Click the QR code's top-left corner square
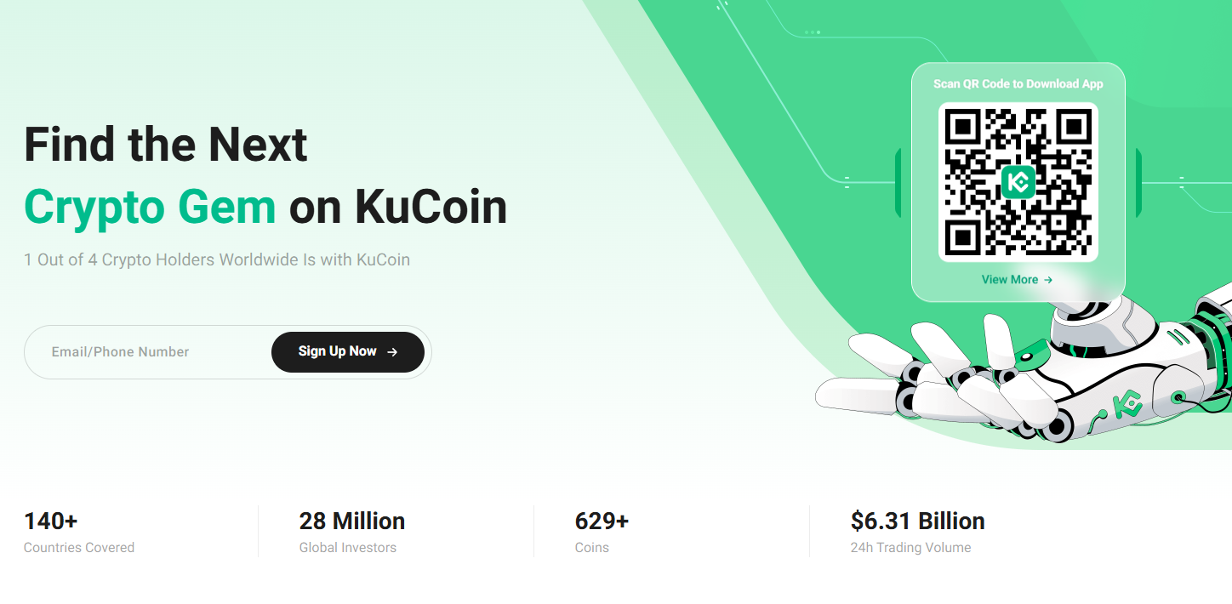The width and height of the screenshot is (1232, 604). point(962,127)
